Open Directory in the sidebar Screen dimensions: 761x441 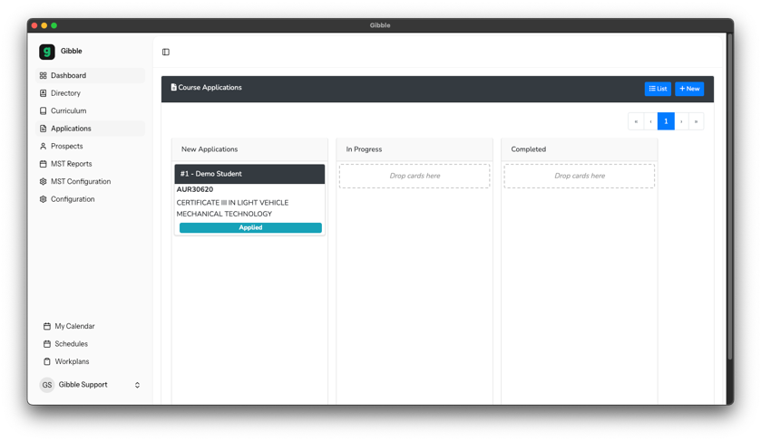point(65,93)
